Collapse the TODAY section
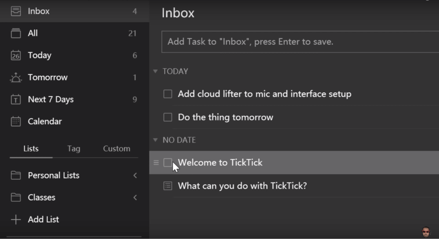 (155, 71)
